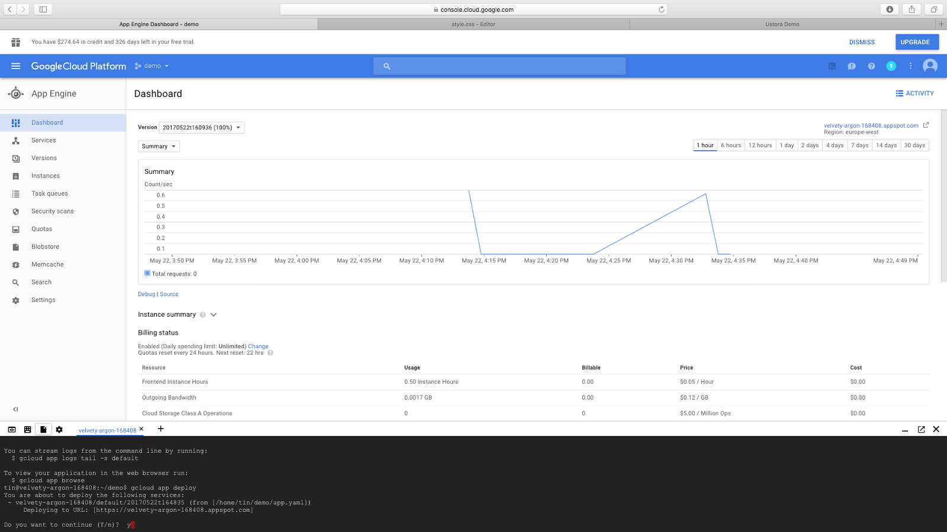Click Change daily spending limit link
Screen dimensions: 947x532
tap(258, 346)
